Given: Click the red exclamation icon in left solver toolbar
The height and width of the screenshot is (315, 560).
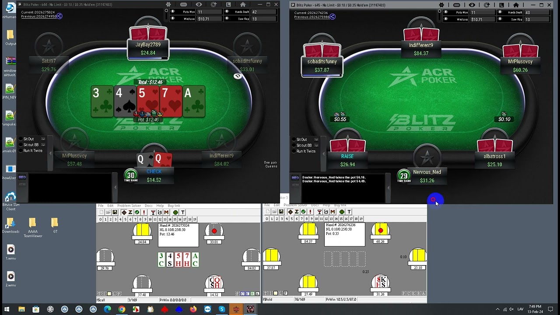Looking at the screenshot, I should [x=144, y=212].
